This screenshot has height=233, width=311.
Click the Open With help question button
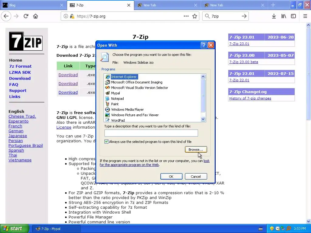tap(204, 45)
